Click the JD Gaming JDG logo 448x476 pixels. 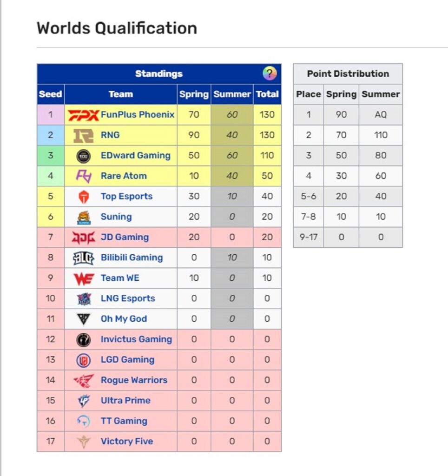[84, 238]
